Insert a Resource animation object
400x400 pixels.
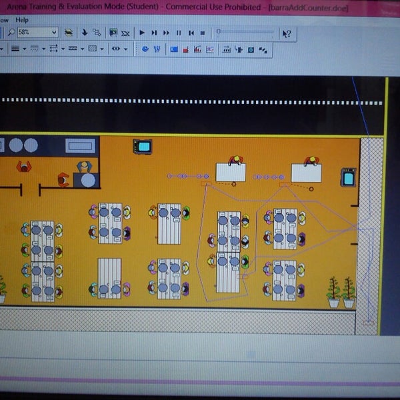pos(239,49)
